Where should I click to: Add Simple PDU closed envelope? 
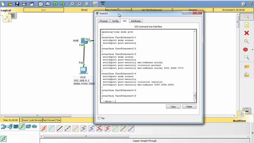pos(246,67)
